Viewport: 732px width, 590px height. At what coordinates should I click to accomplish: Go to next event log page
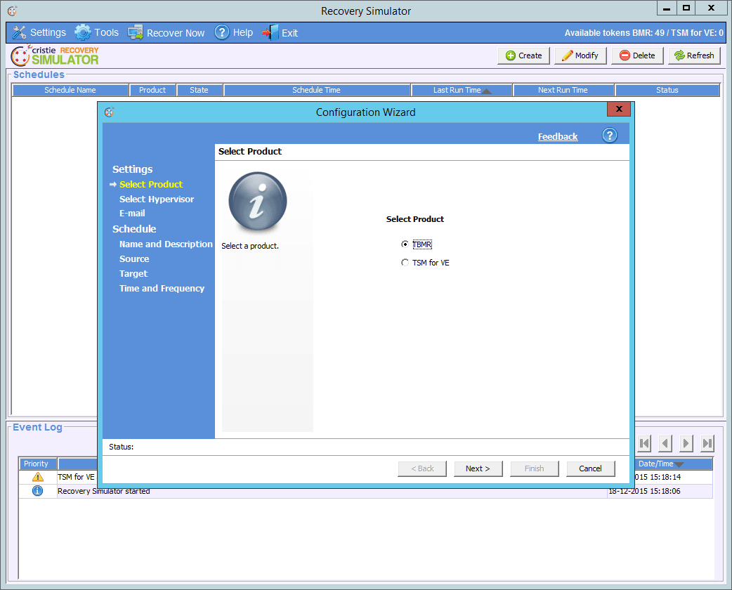tap(686, 443)
